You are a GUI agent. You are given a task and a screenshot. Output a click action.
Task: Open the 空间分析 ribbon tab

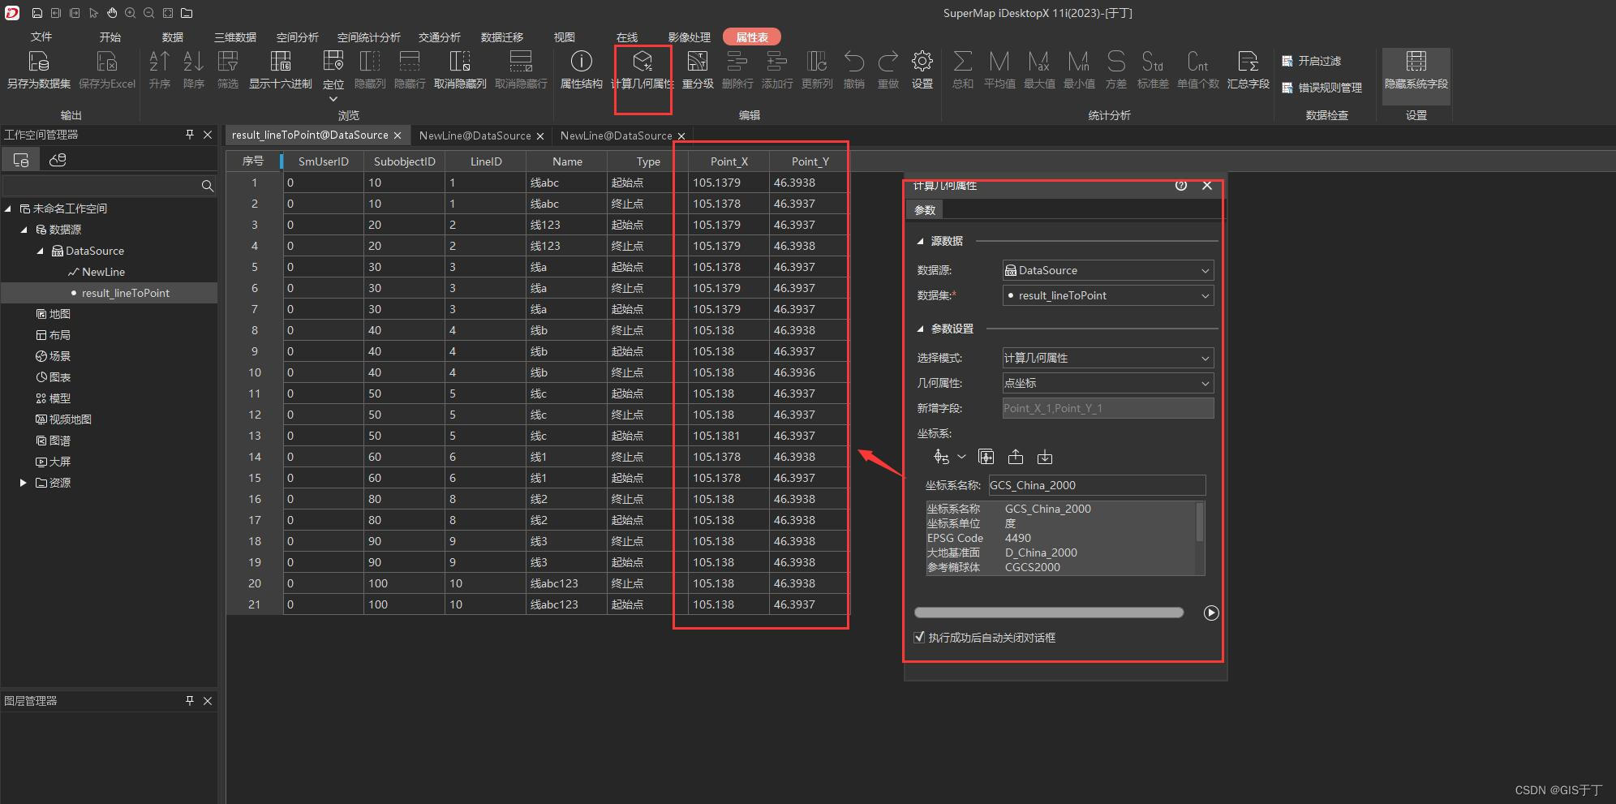[x=298, y=37]
